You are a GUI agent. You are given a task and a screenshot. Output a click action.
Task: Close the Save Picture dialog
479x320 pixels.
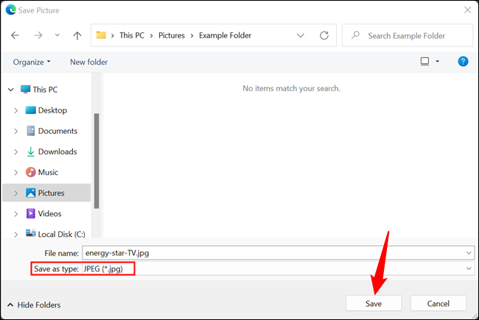click(x=467, y=10)
